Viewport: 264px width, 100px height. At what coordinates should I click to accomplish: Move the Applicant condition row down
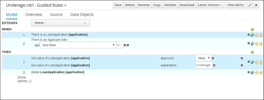[256, 44]
